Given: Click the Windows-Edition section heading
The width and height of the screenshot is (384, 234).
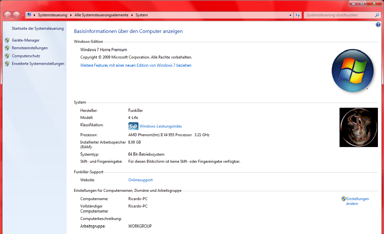Looking at the screenshot, I should (x=89, y=42).
